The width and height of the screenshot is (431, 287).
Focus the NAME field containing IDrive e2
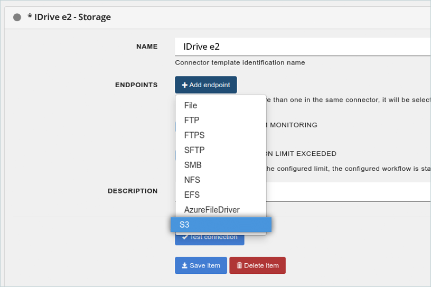click(x=301, y=47)
